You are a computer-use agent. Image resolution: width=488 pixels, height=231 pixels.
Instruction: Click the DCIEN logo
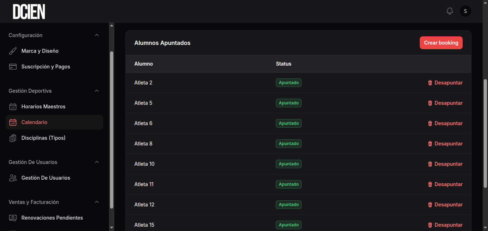point(29,11)
